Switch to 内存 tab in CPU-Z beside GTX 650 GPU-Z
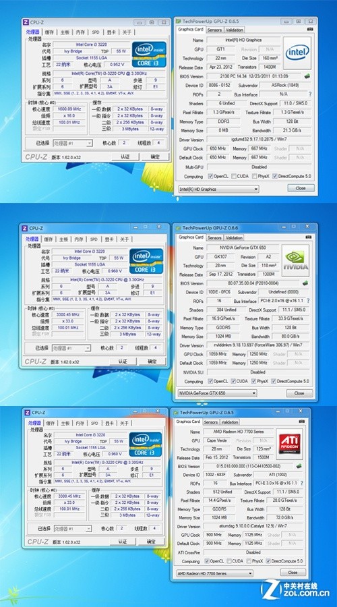The width and height of the screenshot is (337, 607). click(79, 239)
